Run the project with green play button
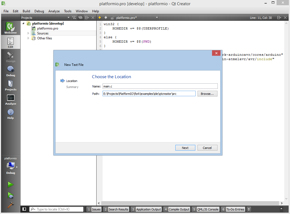The width and height of the screenshot is (290, 214). (11, 184)
